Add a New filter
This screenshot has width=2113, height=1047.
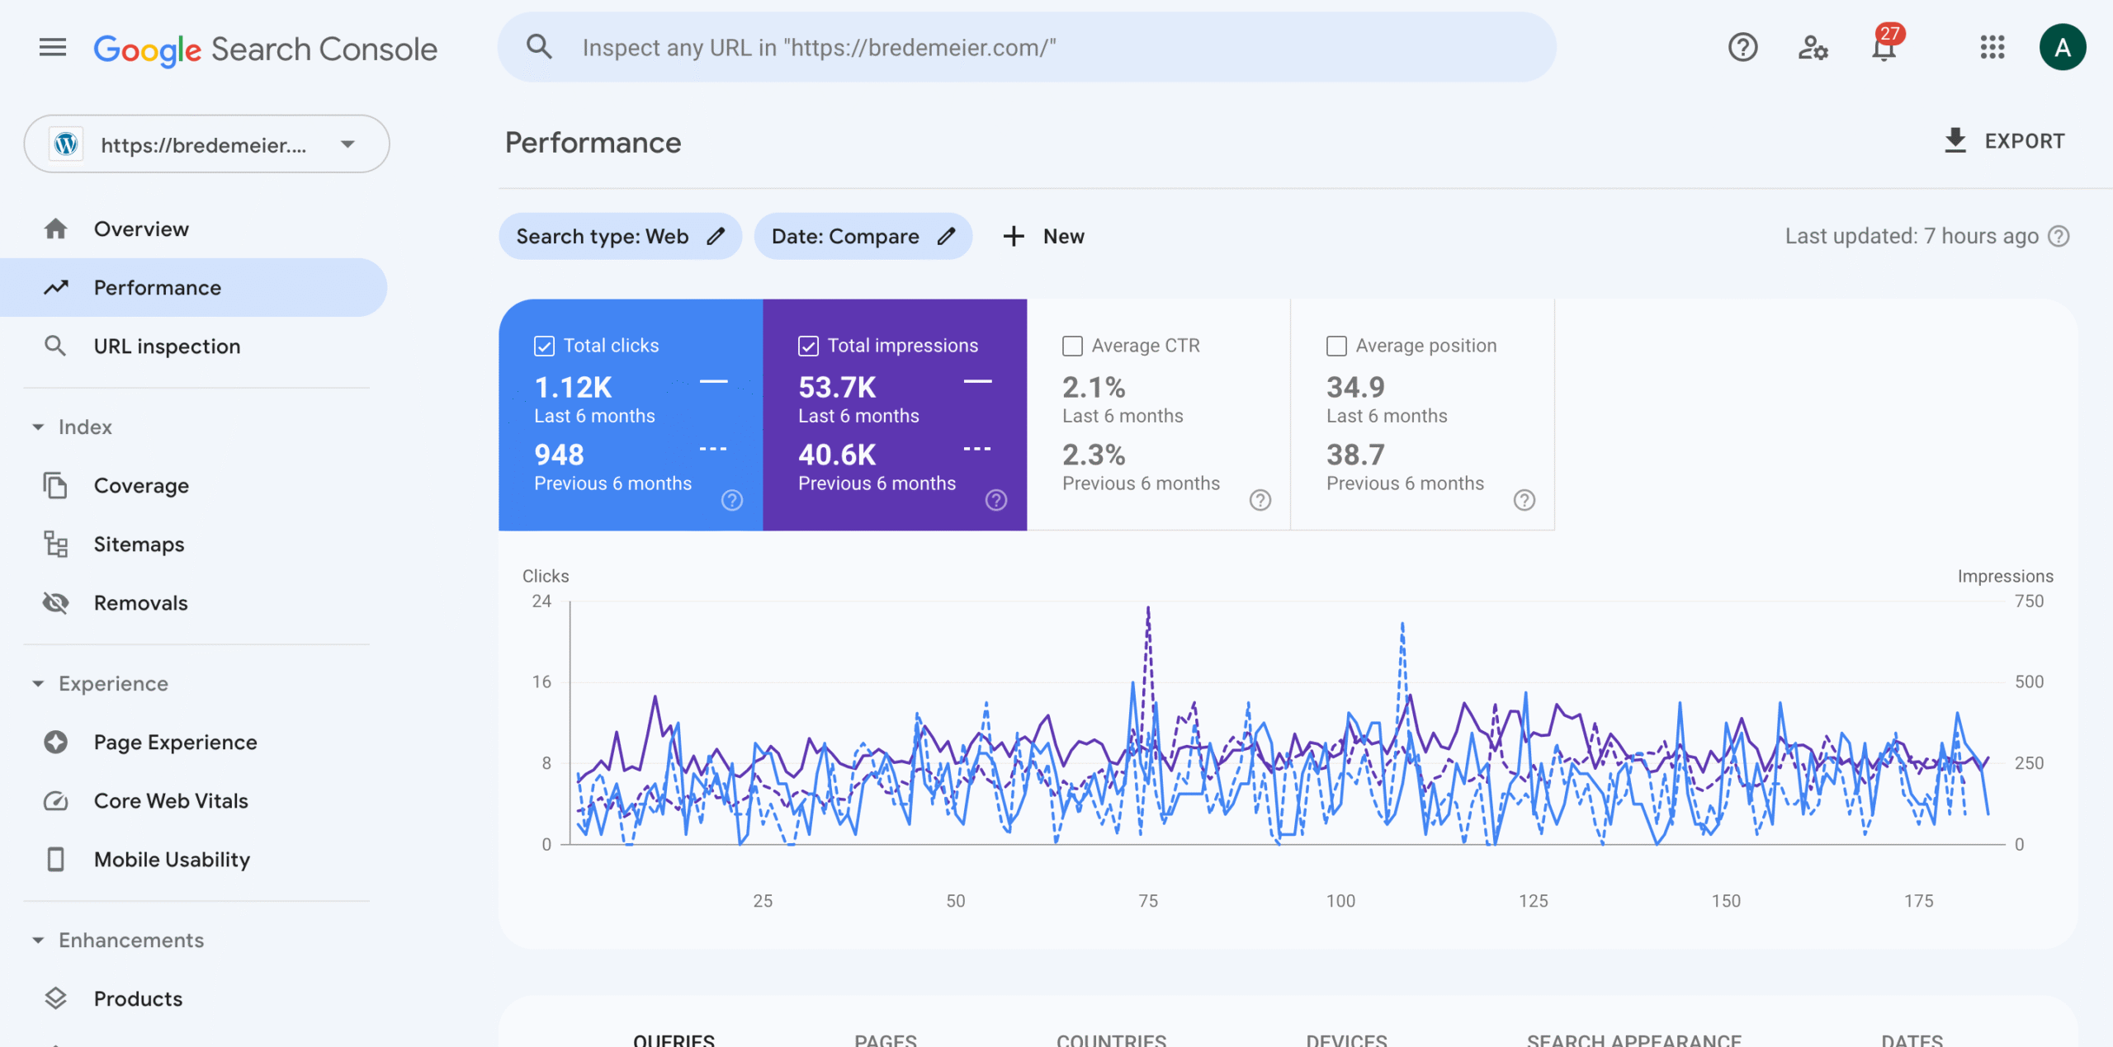[1044, 237]
